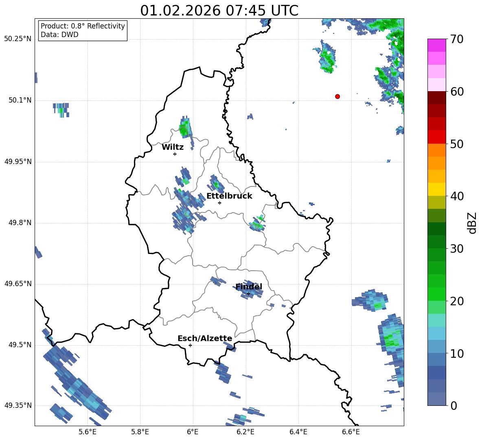Click the 30 label on the colorbar
This screenshot has width=482, height=440.
click(457, 249)
